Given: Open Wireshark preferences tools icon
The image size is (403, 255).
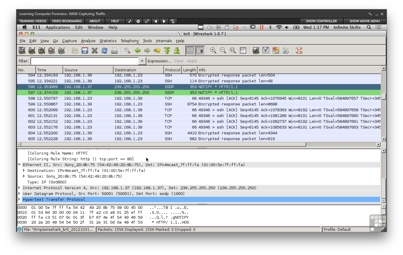Looking at the screenshot, I should tap(286, 50).
